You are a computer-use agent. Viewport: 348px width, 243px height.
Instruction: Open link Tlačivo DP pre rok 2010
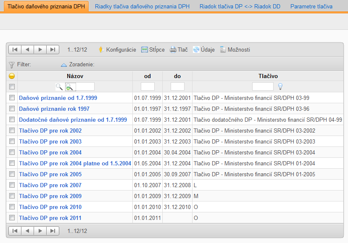[50, 207]
